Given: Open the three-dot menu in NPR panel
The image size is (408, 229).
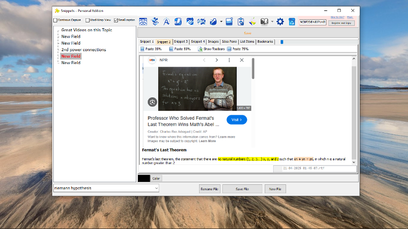Looking at the screenshot, I should [229, 60].
